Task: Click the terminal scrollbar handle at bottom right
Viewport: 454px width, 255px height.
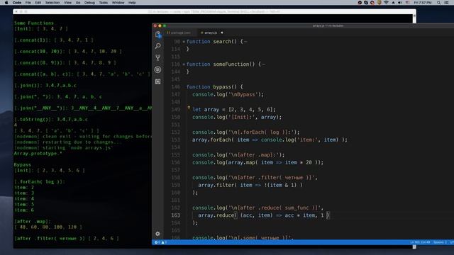Action: tap(414, 246)
